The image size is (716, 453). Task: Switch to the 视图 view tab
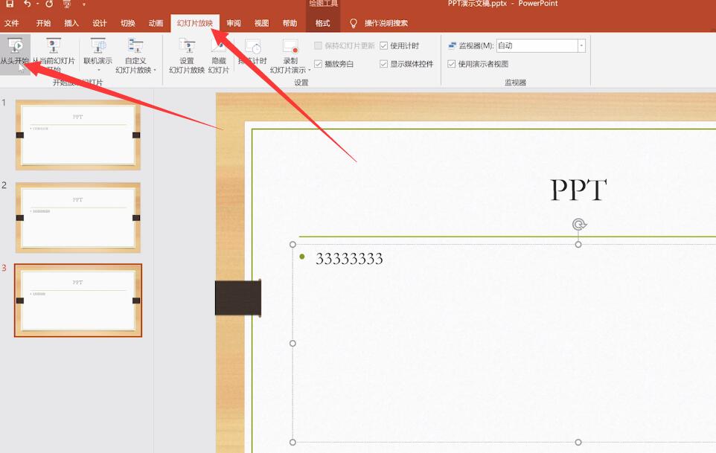(262, 23)
